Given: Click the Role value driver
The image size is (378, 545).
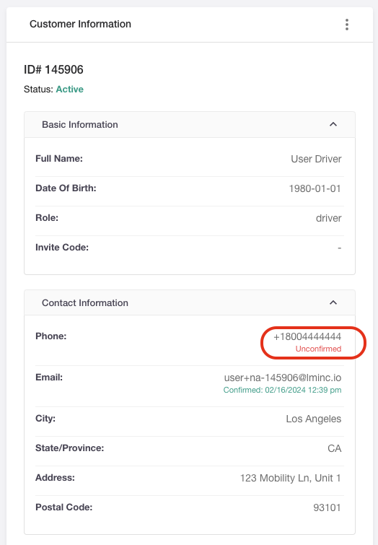Looking at the screenshot, I should coord(329,218).
